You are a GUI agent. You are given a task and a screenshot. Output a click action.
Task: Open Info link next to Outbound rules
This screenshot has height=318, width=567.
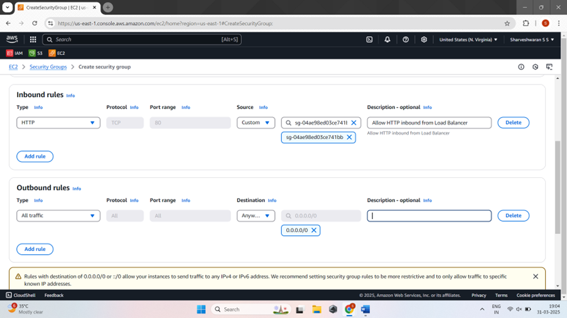pyautogui.click(x=77, y=188)
